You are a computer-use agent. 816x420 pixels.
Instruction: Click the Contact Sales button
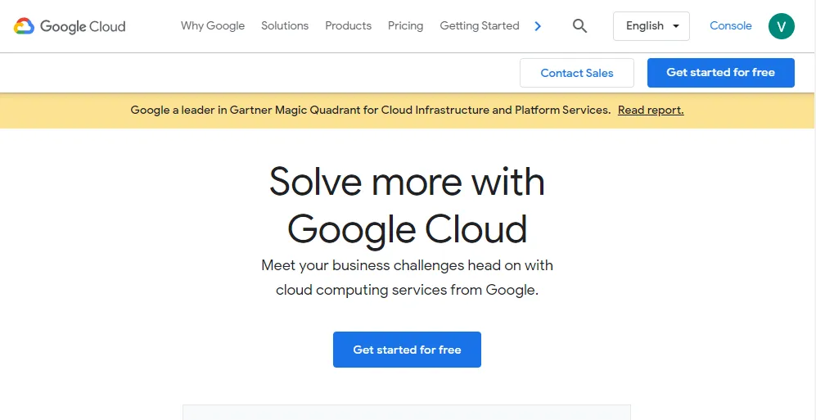577,73
